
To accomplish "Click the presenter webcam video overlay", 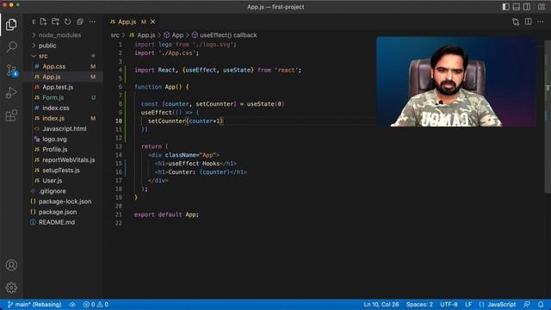I will [x=456, y=82].
